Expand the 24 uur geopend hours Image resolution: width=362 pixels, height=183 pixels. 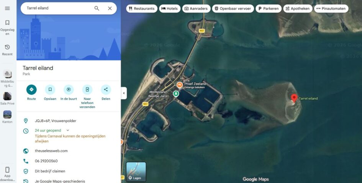(x=68, y=130)
